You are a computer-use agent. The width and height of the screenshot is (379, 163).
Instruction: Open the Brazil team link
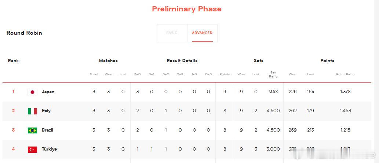coord(47,130)
